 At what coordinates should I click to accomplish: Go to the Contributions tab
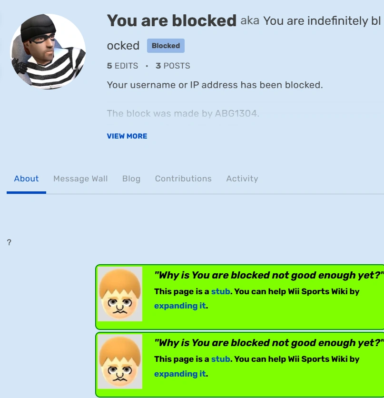click(183, 179)
